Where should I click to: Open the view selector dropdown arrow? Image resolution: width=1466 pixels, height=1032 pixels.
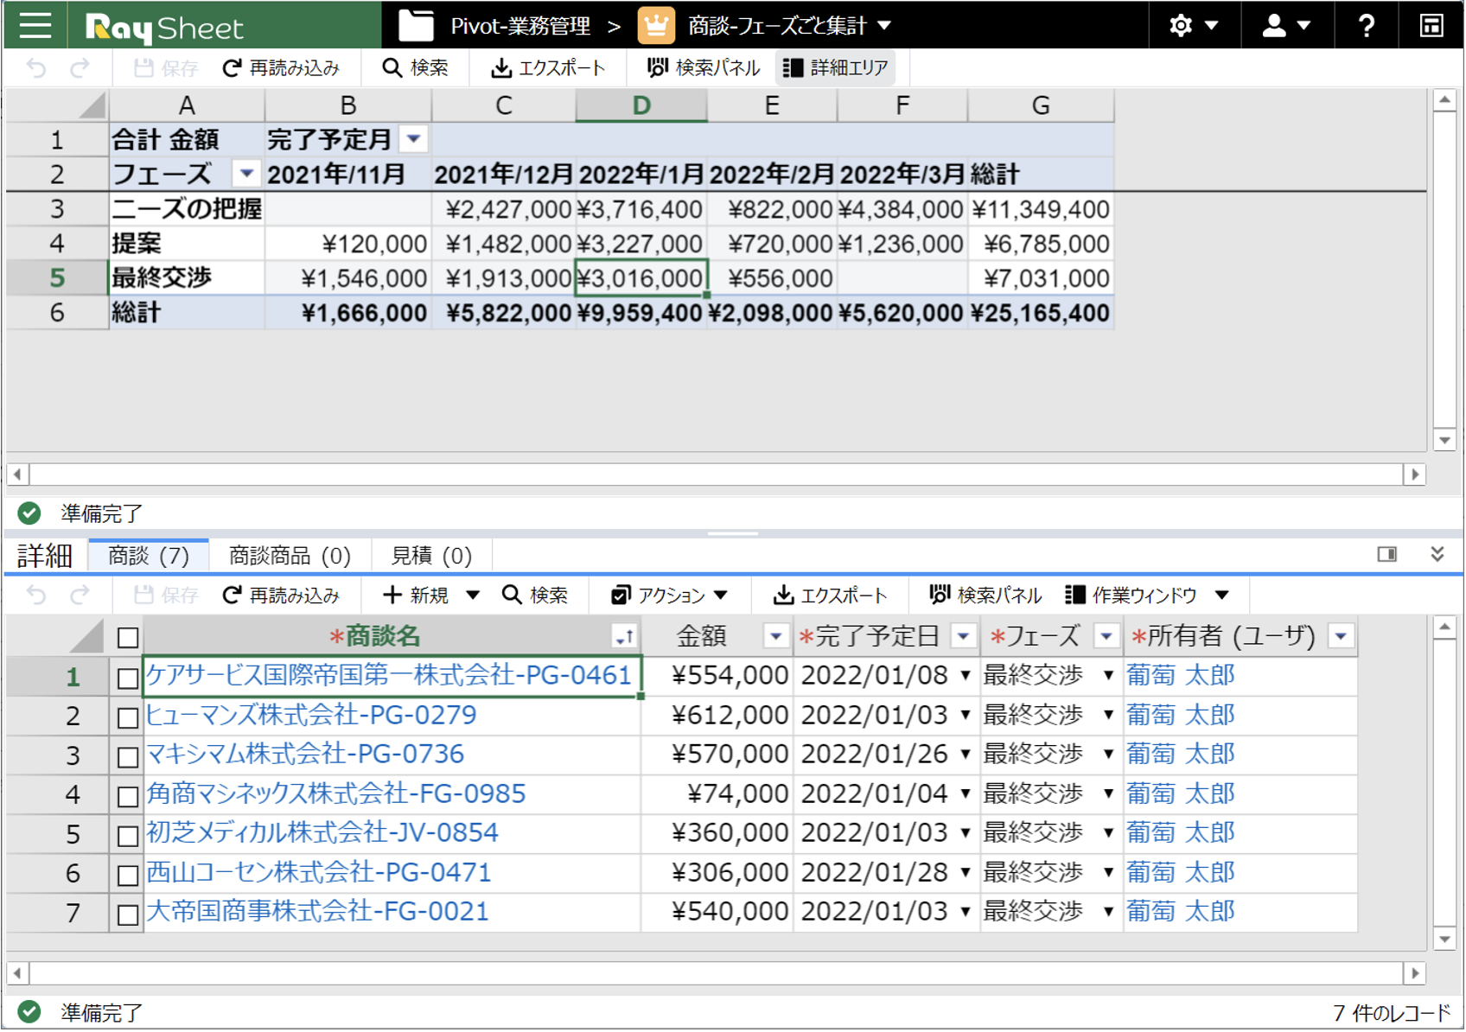click(x=884, y=26)
